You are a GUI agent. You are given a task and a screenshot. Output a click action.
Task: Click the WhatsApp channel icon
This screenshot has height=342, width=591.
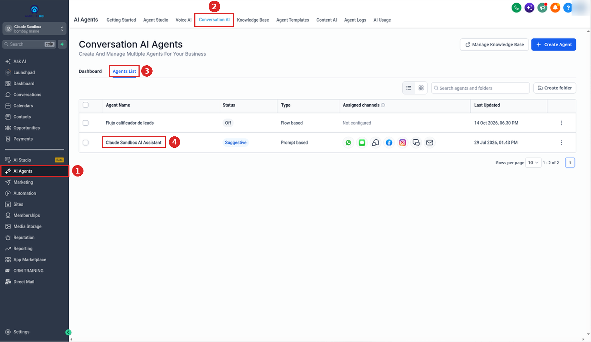pyautogui.click(x=348, y=143)
